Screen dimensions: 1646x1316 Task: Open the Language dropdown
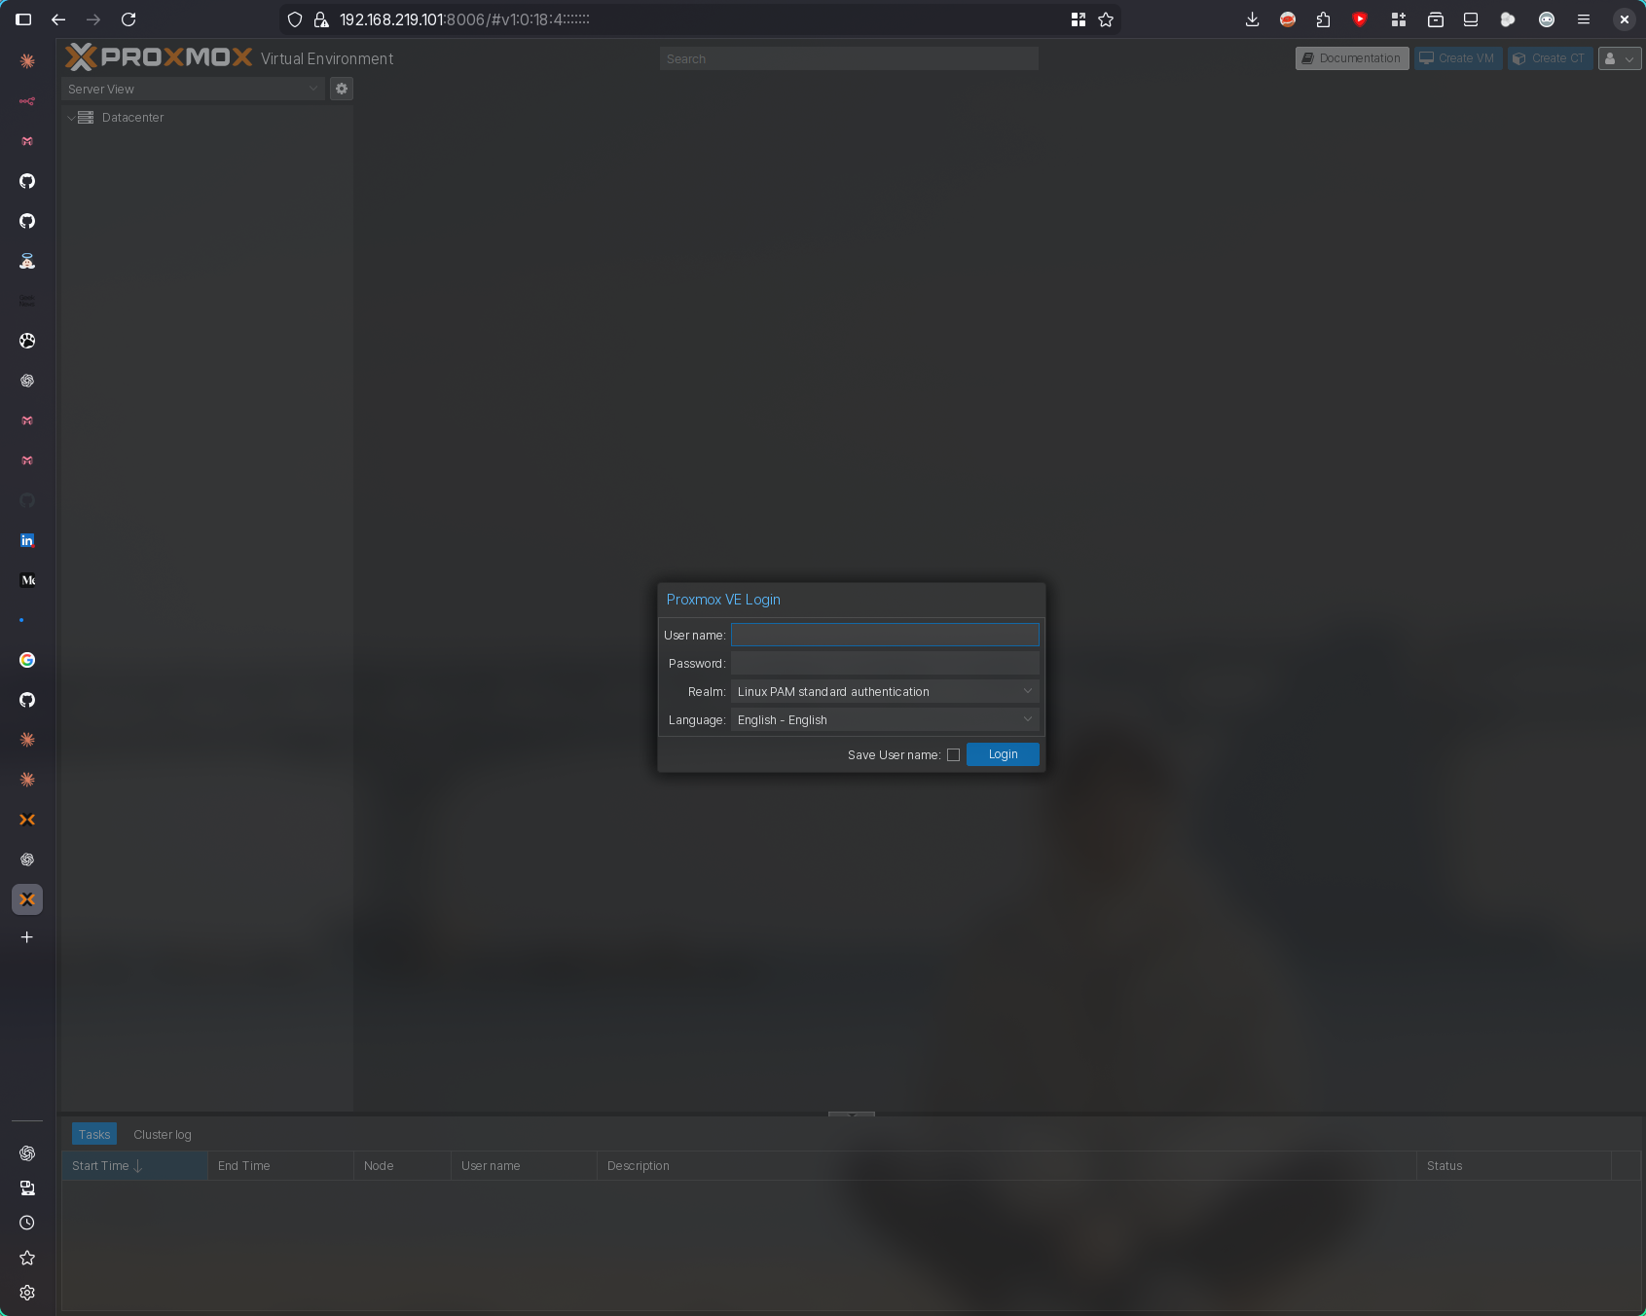coord(884,720)
